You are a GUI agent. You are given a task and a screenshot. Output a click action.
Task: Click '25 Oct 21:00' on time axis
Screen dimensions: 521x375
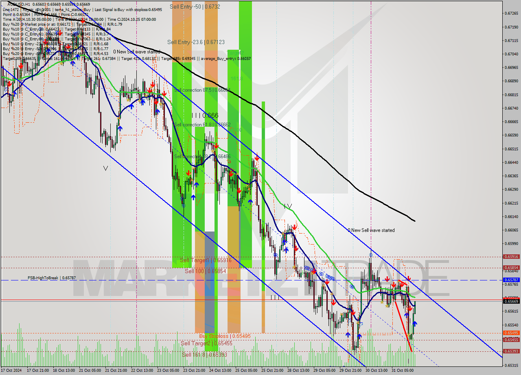click(272, 371)
